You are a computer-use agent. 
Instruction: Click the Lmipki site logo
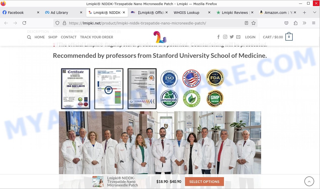(160, 37)
